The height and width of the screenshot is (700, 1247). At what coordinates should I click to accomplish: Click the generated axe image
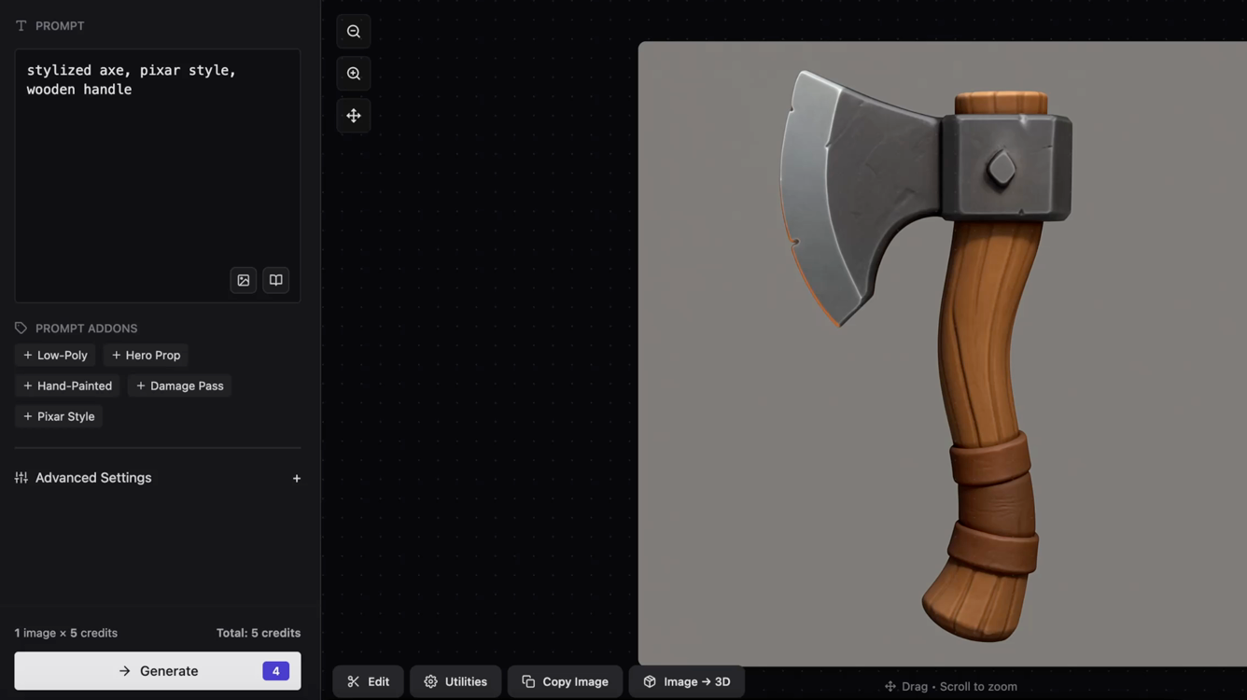point(942,354)
